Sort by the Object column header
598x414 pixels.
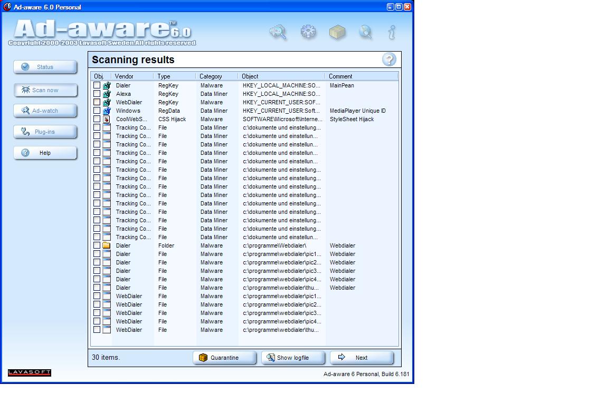click(282, 76)
